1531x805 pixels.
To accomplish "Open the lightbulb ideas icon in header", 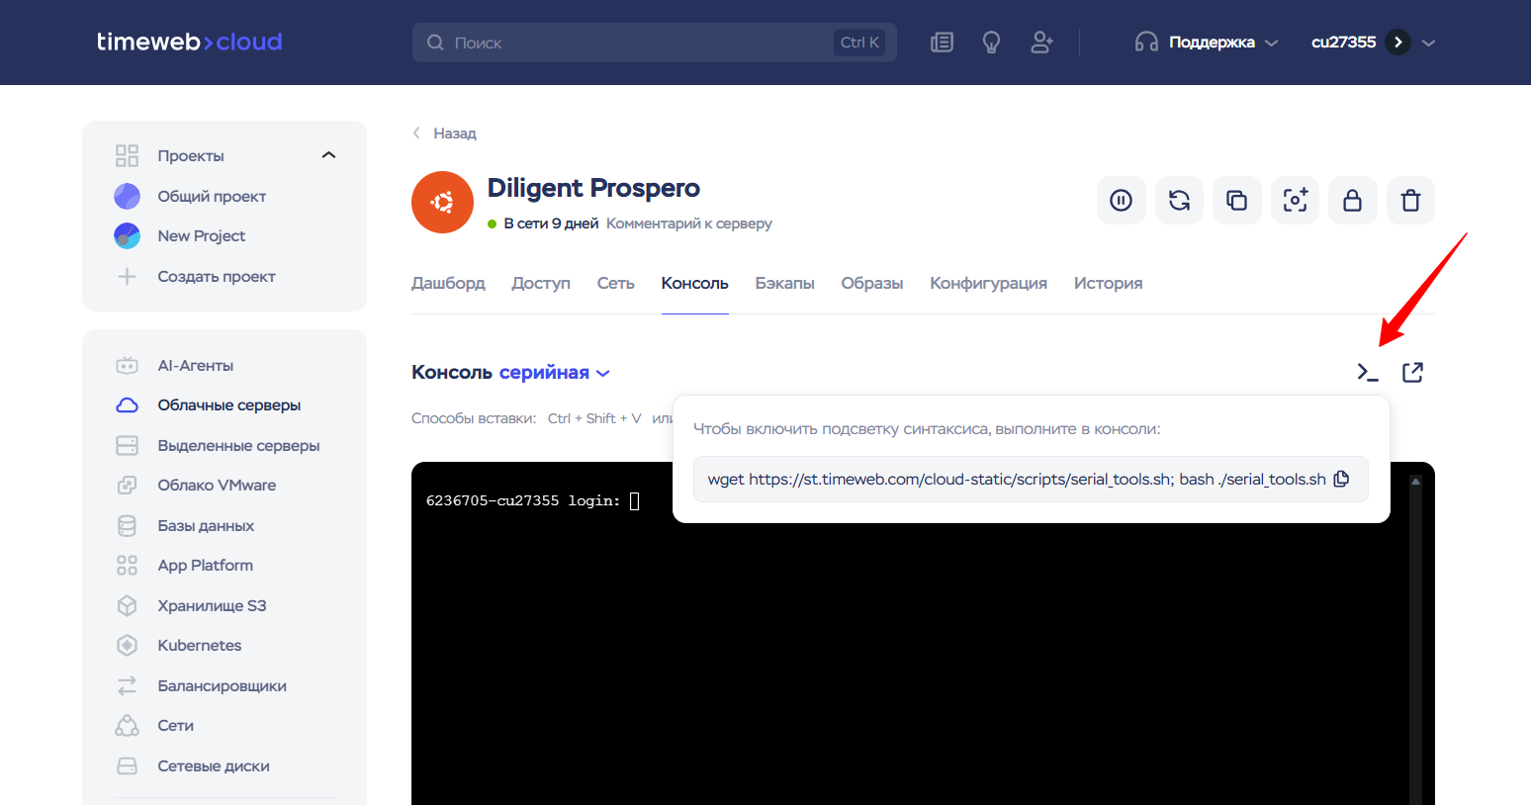I will (x=991, y=43).
